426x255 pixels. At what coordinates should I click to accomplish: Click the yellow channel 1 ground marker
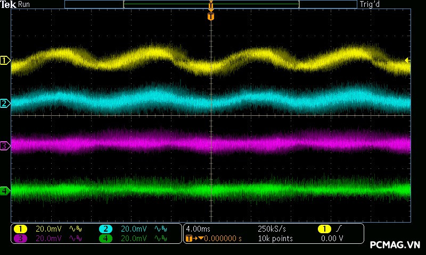click(5, 61)
